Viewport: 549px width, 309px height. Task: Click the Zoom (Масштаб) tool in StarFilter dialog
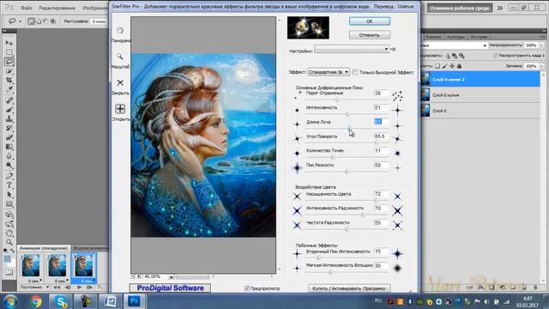point(120,57)
